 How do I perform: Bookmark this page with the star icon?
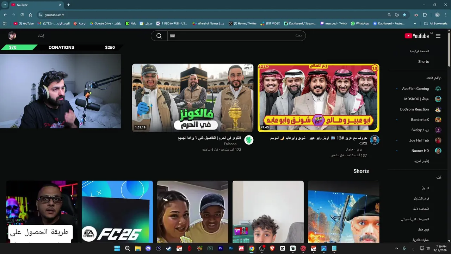404,15
